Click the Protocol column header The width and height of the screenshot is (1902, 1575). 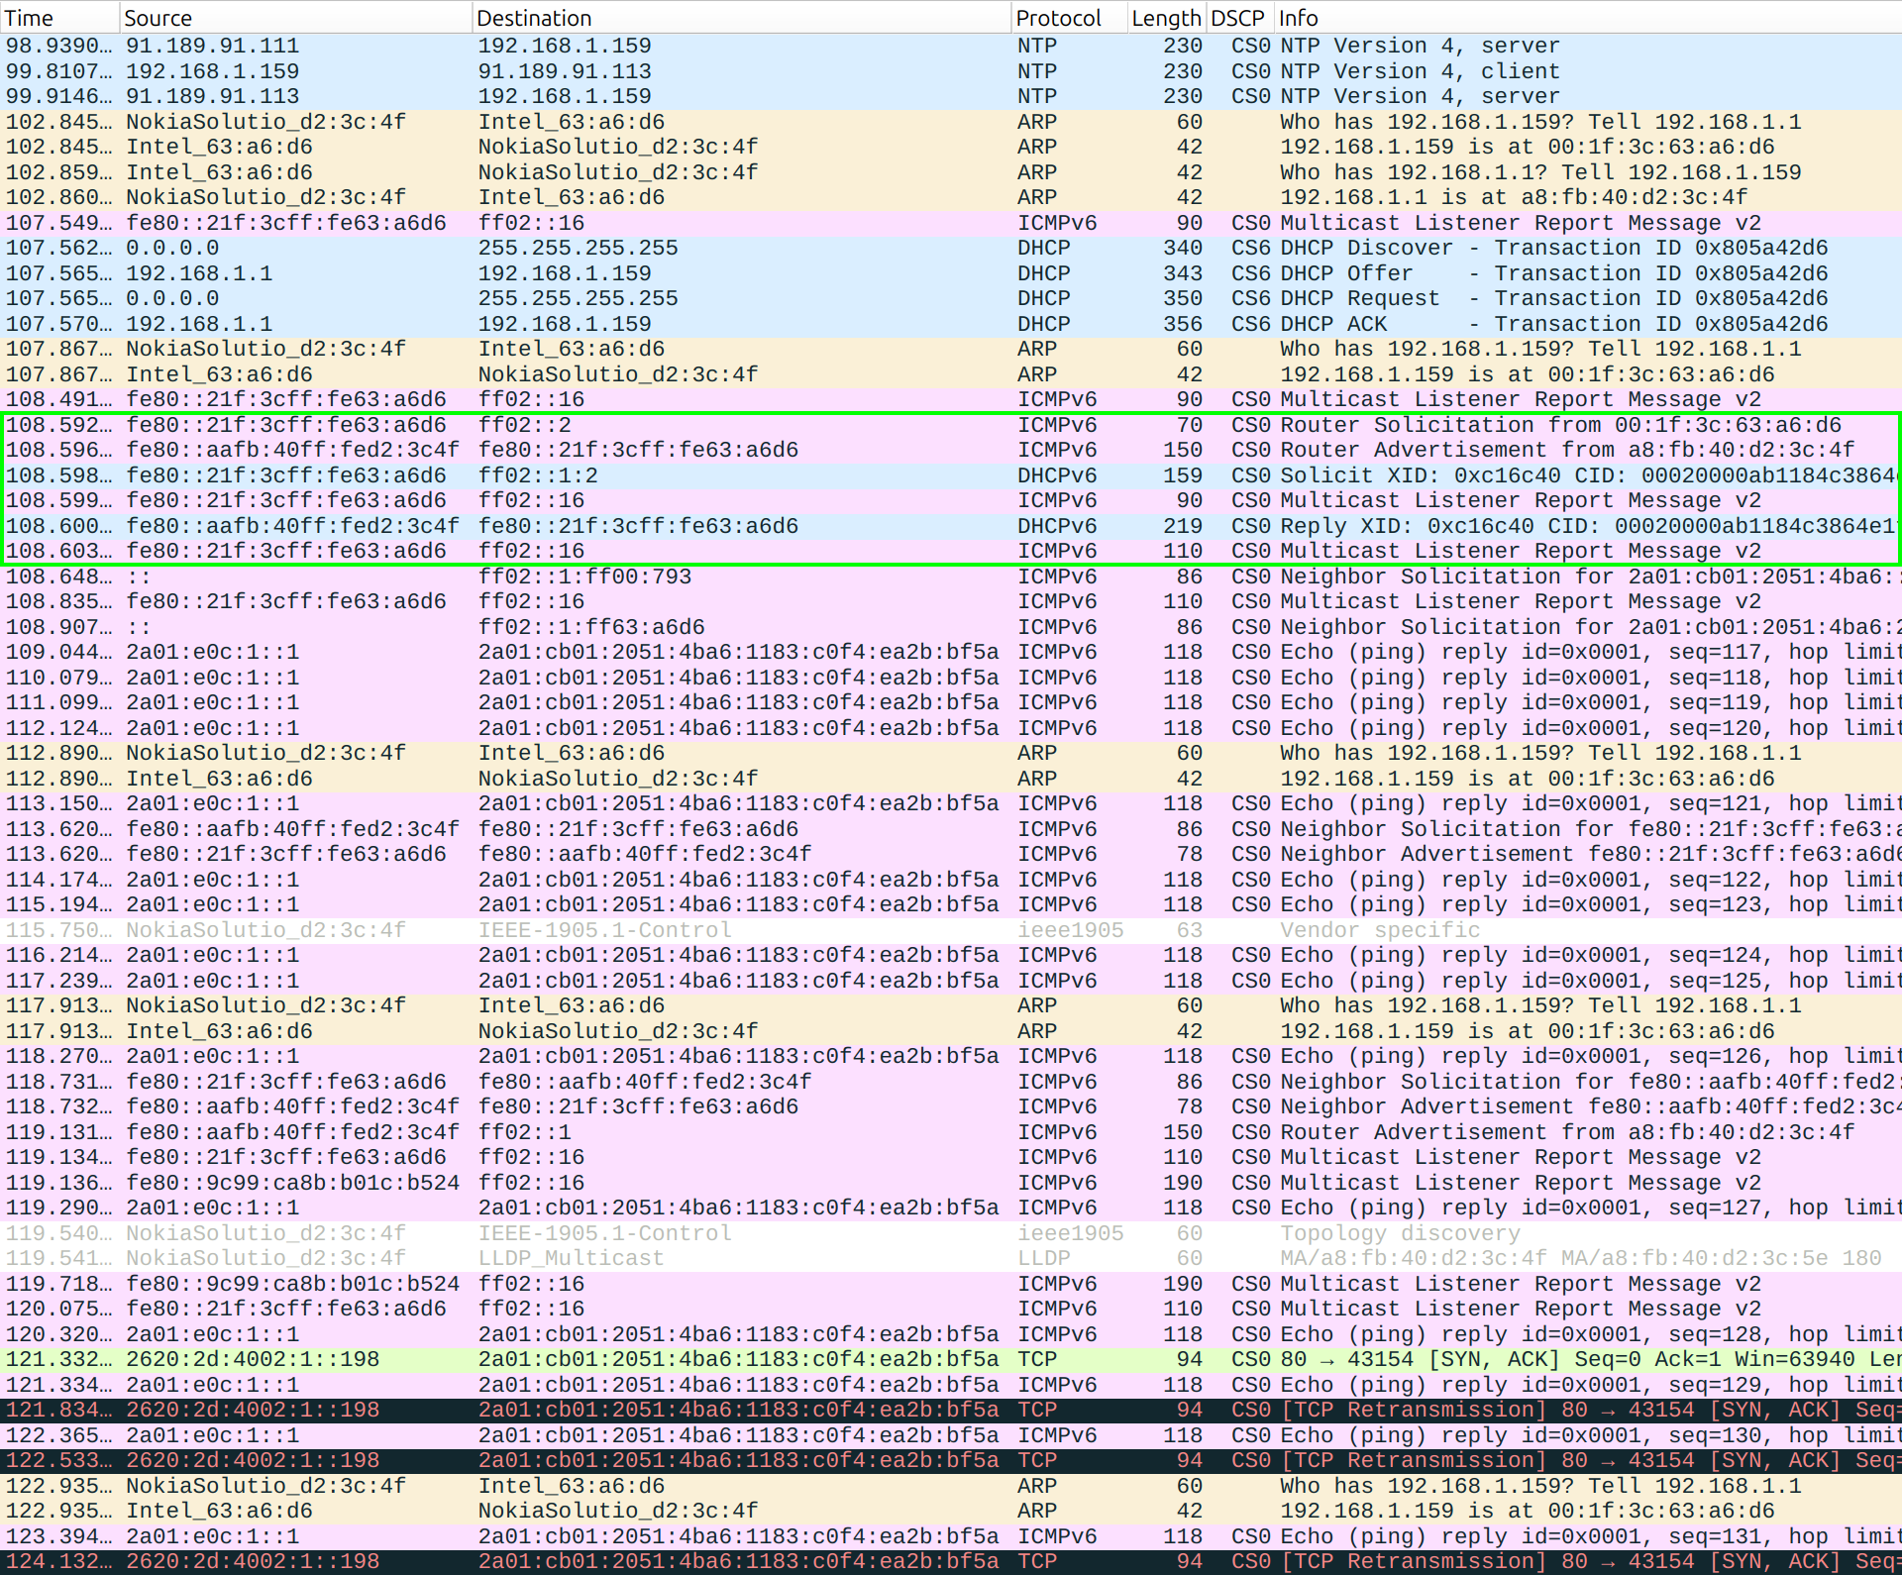tap(1058, 18)
